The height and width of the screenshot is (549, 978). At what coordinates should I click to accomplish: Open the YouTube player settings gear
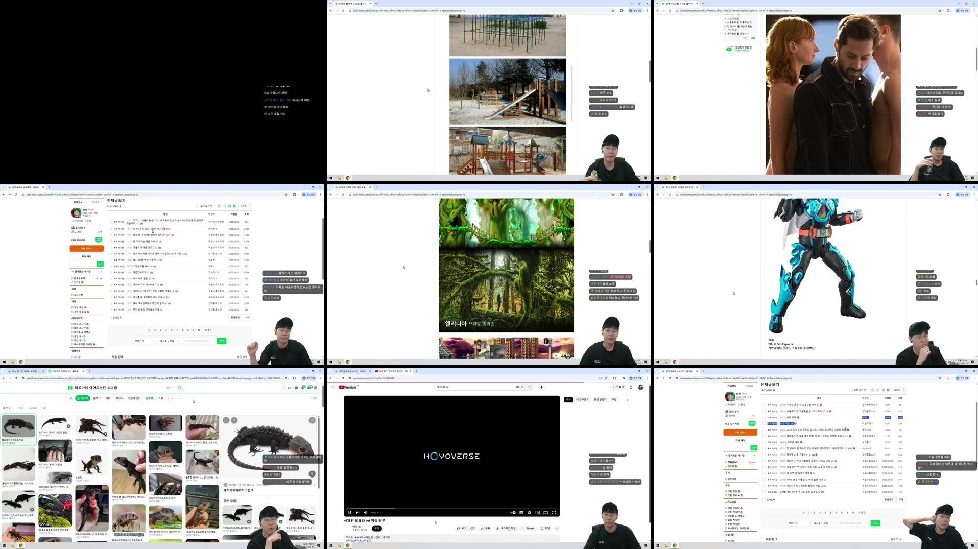pyautogui.click(x=530, y=512)
